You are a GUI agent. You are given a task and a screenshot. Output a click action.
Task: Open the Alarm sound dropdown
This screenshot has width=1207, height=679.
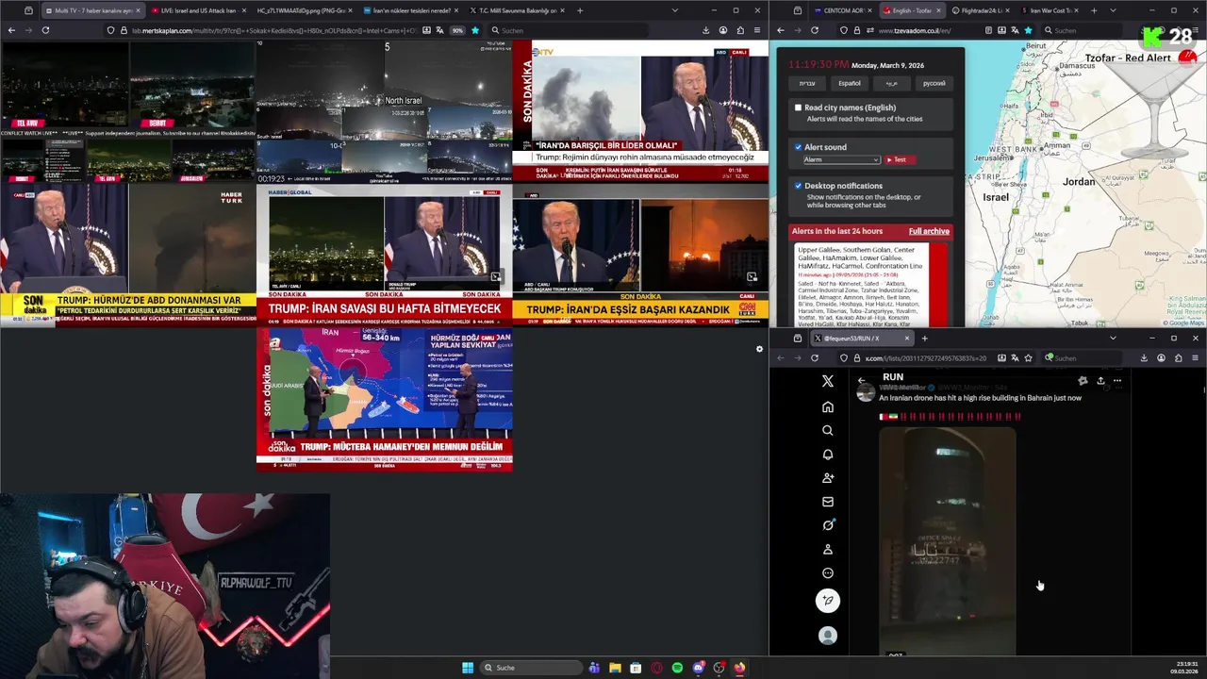pyautogui.click(x=841, y=160)
